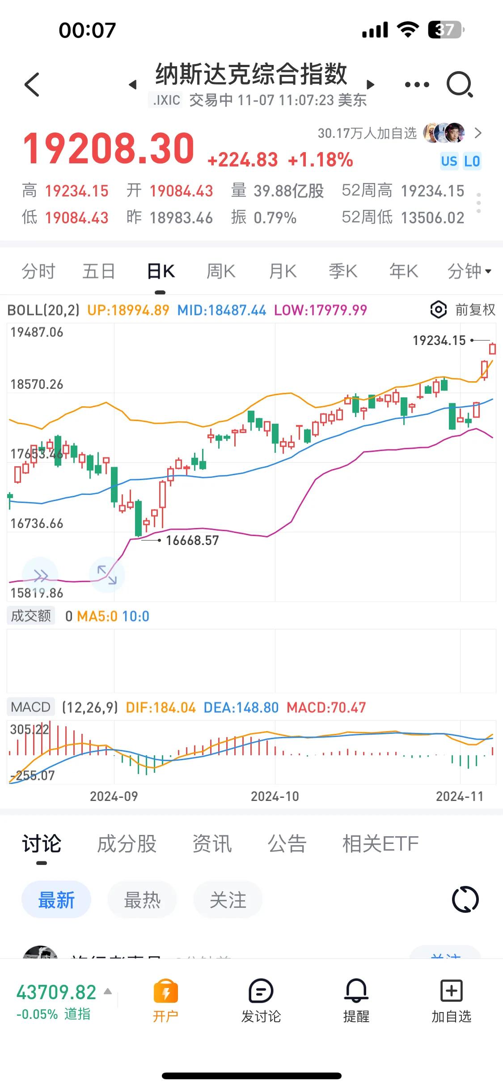Select the 月K monthly chart tab
The height and width of the screenshot is (1090, 503).
283,271
